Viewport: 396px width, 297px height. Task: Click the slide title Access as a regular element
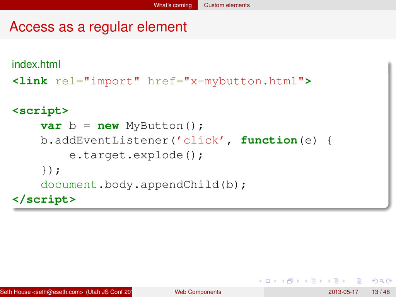pyautogui.click(x=98, y=27)
